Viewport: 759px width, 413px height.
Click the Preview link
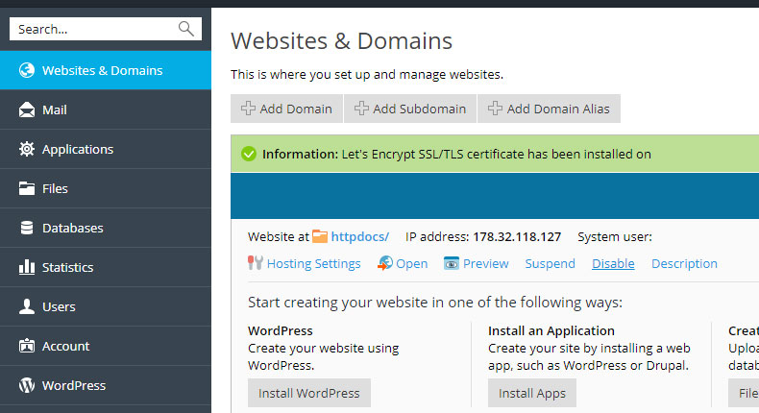[x=485, y=263]
